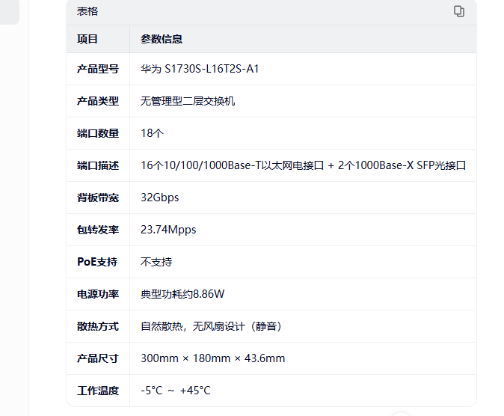
Task: Click the 端口数量 row label
Action: click(x=98, y=133)
